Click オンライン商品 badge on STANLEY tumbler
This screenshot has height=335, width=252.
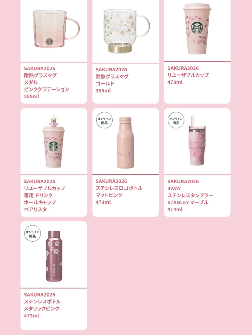click(176, 120)
